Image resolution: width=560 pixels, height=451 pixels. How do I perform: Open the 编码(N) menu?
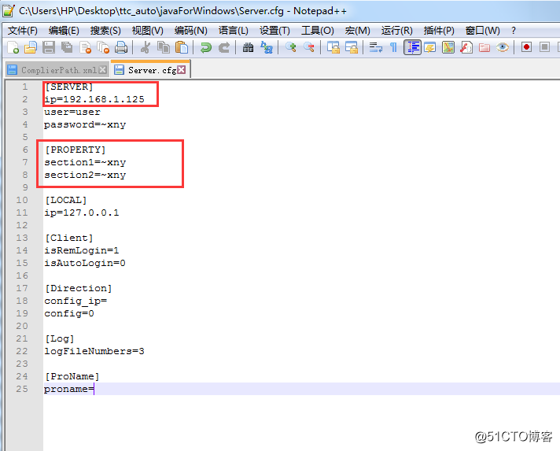pos(190,31)
